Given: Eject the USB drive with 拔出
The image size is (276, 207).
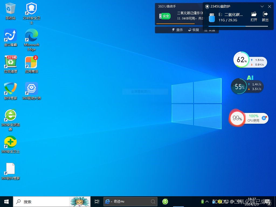Looking at the screenshot, I should 265,16.
